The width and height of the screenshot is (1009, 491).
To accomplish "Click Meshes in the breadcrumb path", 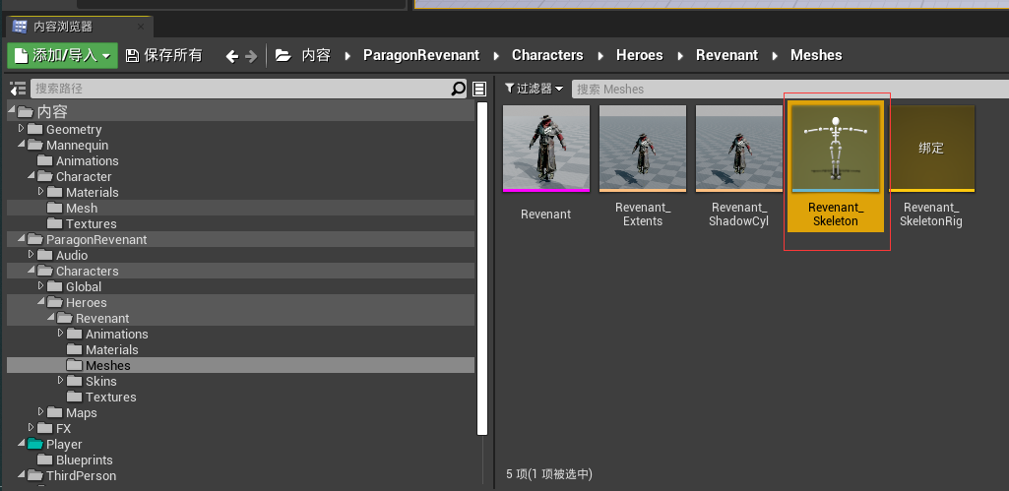I will tap(816, 55).
